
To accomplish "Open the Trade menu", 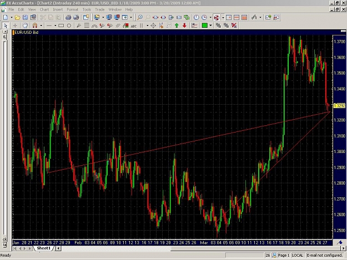I will [x=99, y=9].
